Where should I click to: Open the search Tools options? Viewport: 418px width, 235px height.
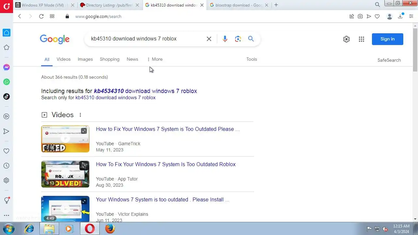pyautogui.click(x=251, y=59)
